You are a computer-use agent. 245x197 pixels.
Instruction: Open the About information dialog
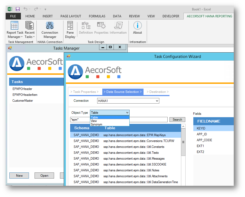[x=138, y=28]
